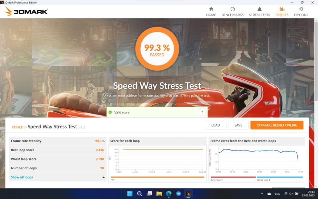The height and width of the screenshot is (199, 318).
Task: Open Task View on the taskbar
Action: [149, 194]
